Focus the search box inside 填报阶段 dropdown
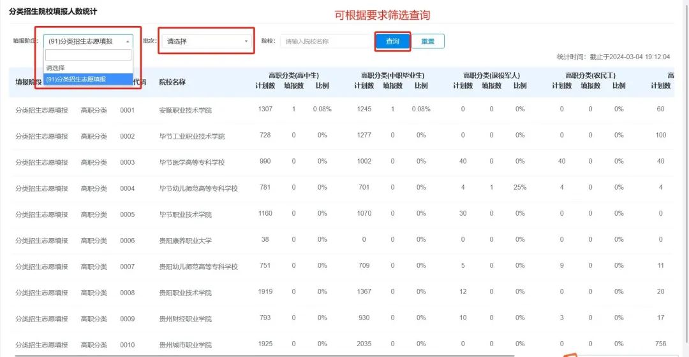Image resolution: width=689 pixels, height=357 pixels. coord(88,55)
